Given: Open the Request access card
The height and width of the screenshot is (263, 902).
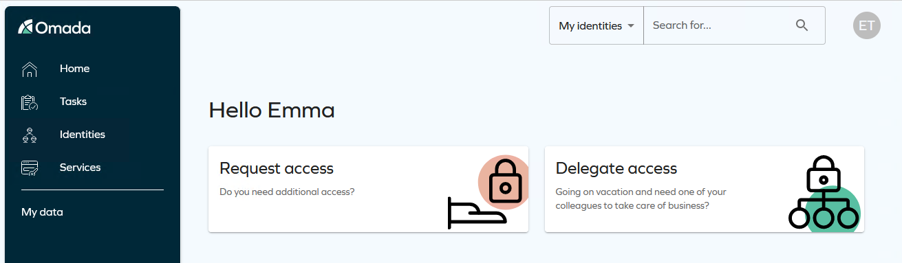Looking at the screenshot, I should pos(368,189).
